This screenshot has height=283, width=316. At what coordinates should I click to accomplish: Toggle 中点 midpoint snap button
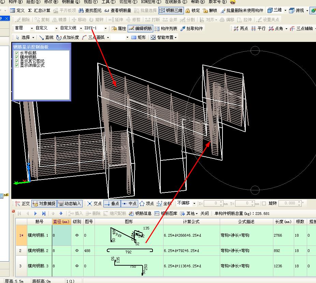[x=130, y=204]
